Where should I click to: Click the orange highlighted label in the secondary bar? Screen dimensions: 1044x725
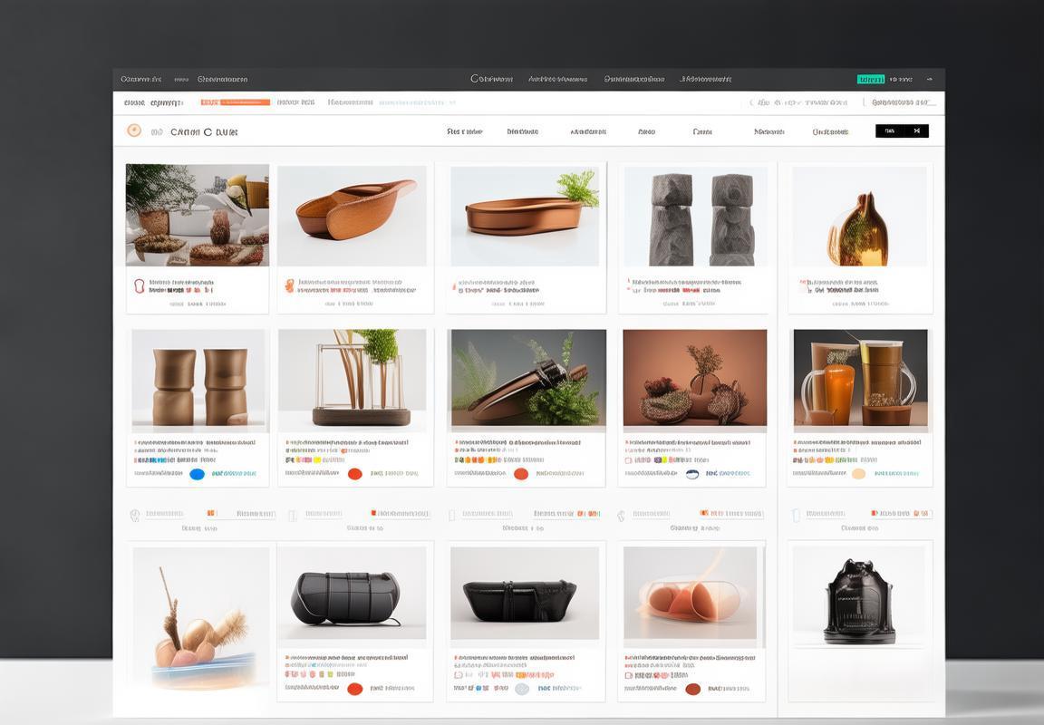tap(235, 102)
